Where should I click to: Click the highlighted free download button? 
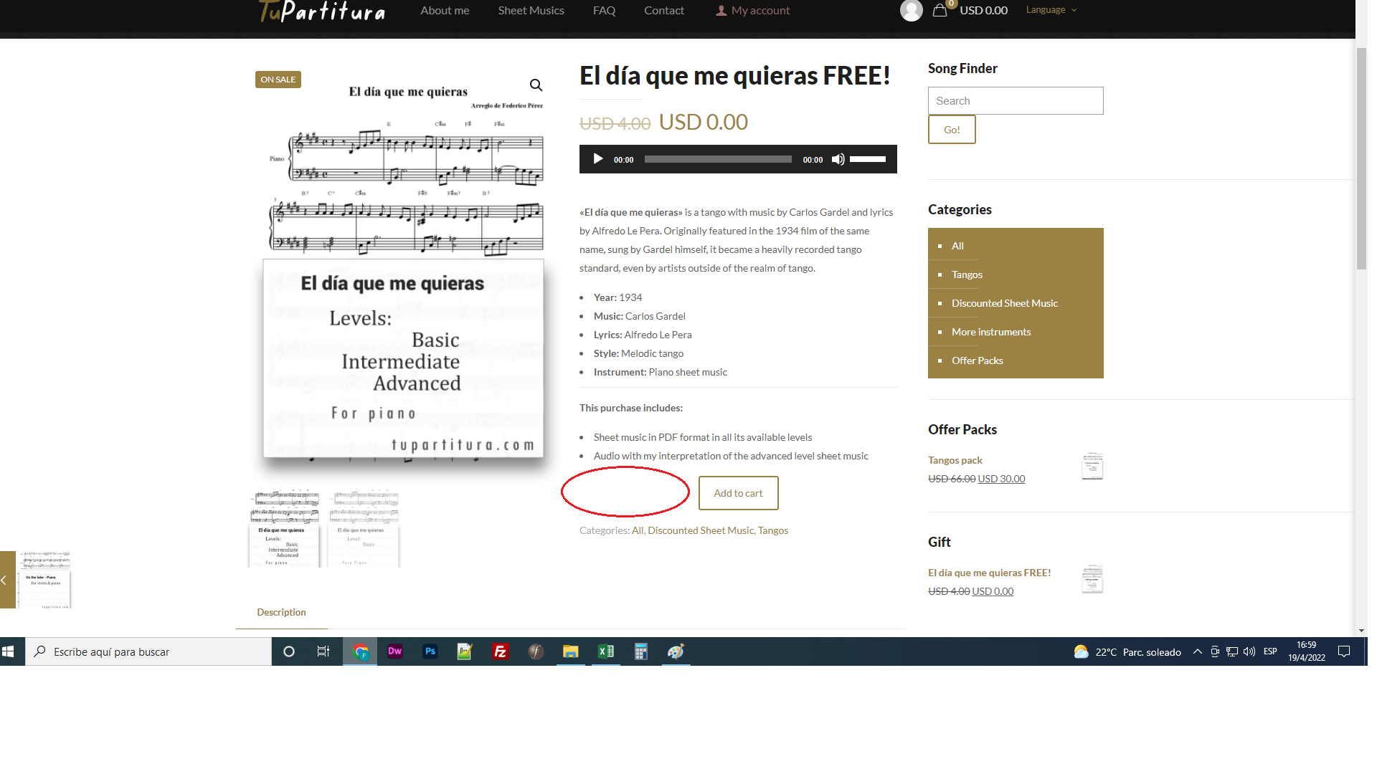[625, 492]
